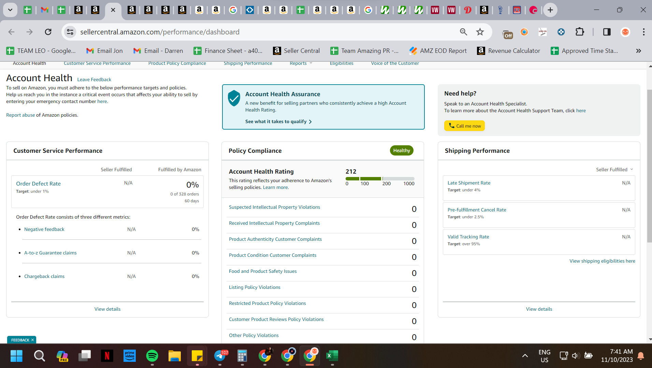Switch to the Gmail browser tab
This screenshot has width=652, height=368.
click(44, 10)
